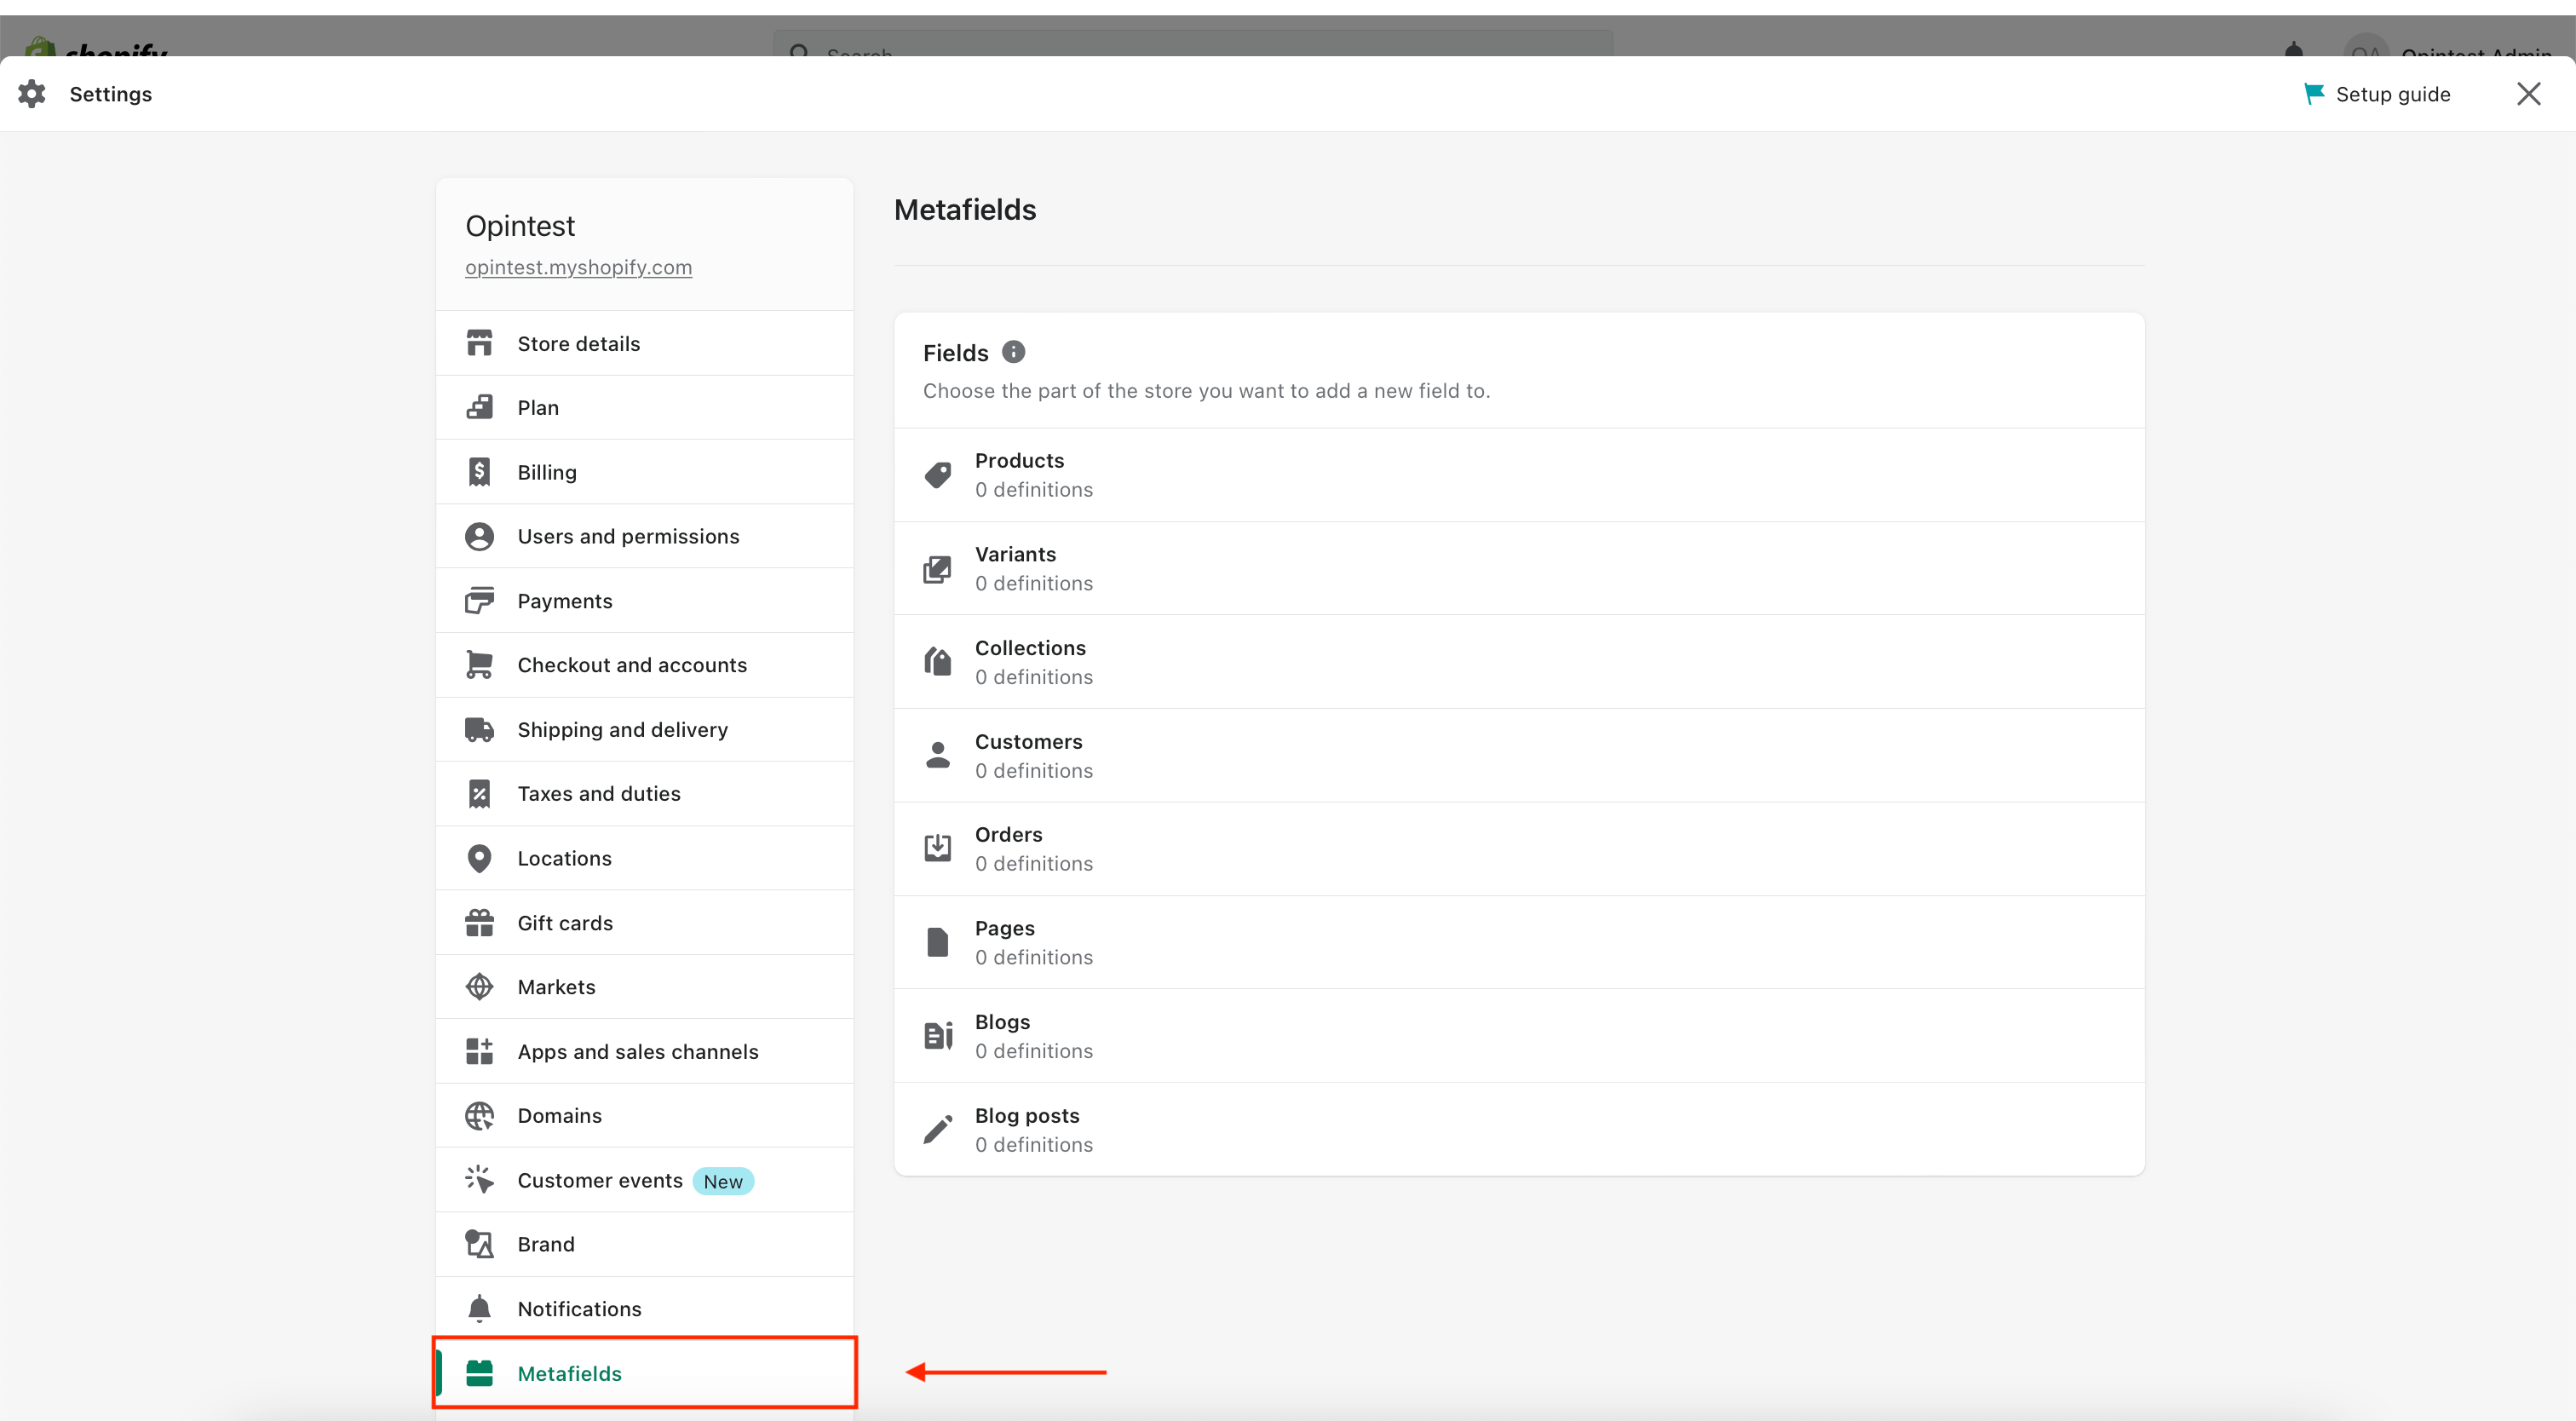This screenshot has width=2576, height=1421.
Task: Select the Metafields sidebar item
Action: point(644,1373)
